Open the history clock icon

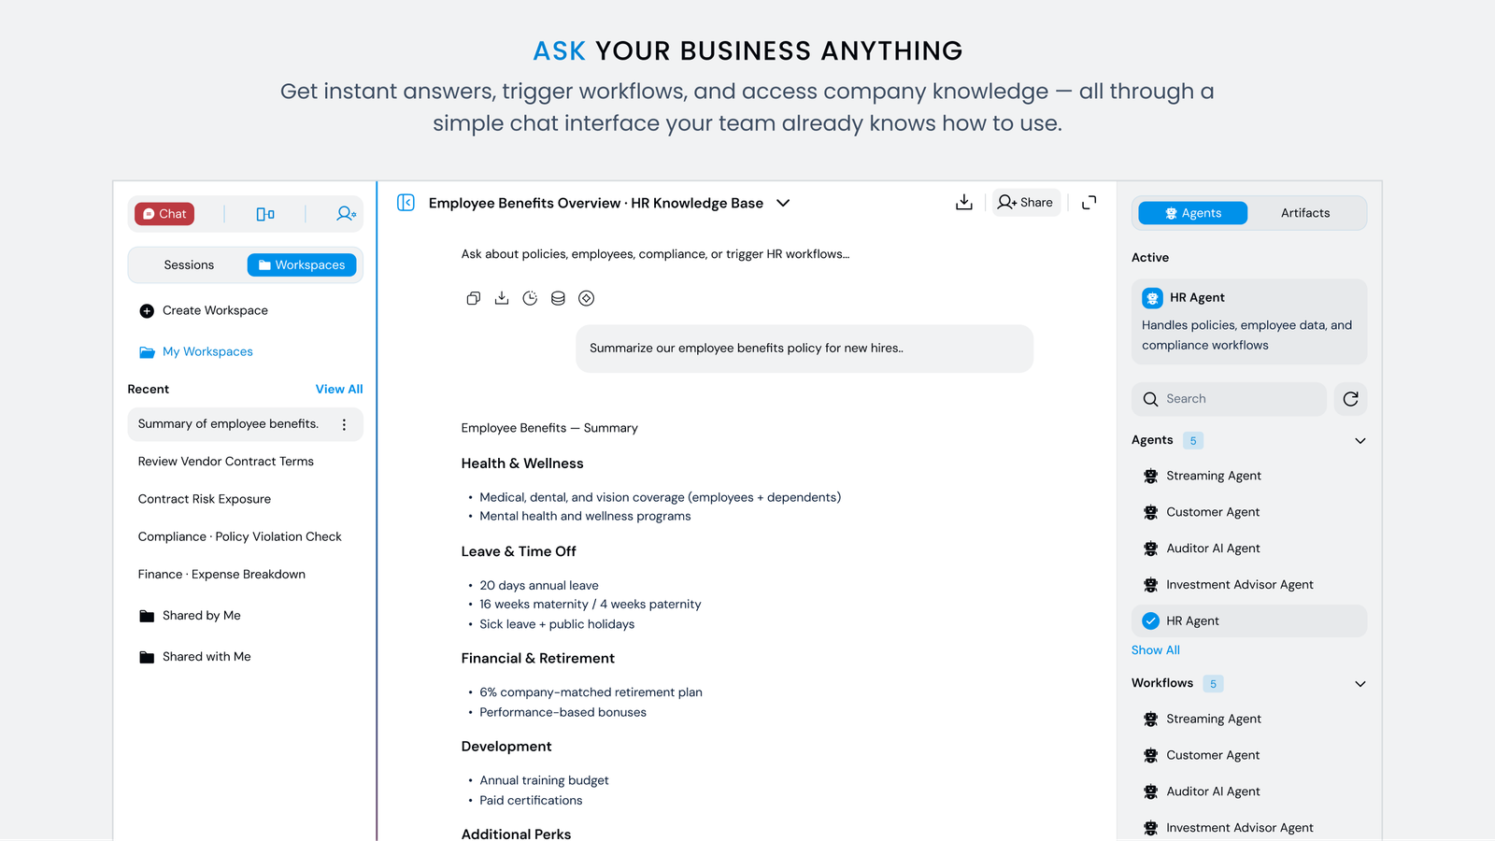pos(530,298)
